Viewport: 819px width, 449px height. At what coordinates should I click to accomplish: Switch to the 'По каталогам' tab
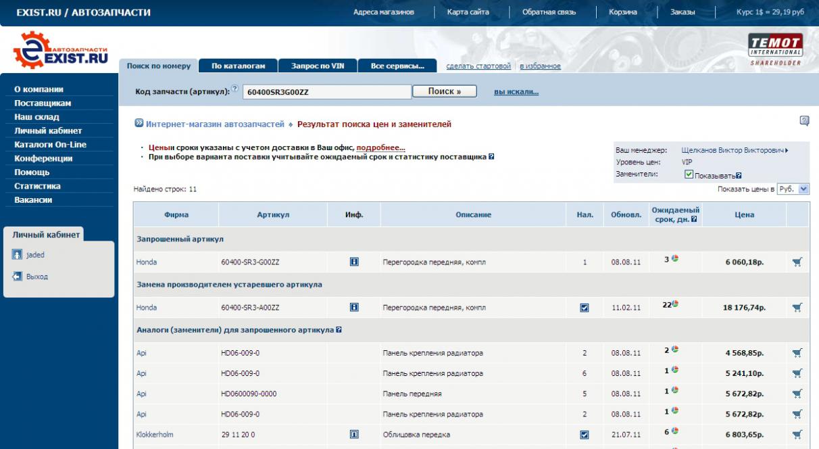[239, 66]
